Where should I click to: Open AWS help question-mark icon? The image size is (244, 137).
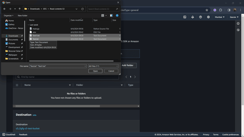200,17
